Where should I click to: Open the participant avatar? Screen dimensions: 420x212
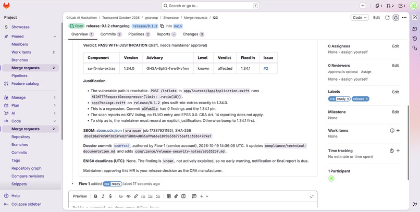point(331,178)
